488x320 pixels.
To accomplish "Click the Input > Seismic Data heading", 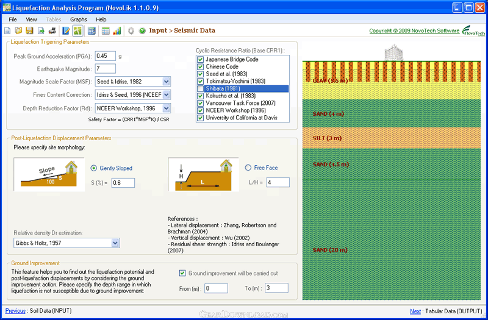I will point(182,30).
